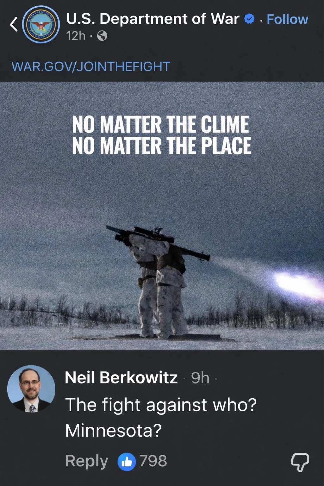
Task: Open the Department of War seal avatar
Action: (x=41, y=24)
